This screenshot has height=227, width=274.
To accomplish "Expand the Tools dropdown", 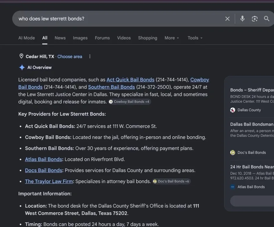I will pos(195,38).
